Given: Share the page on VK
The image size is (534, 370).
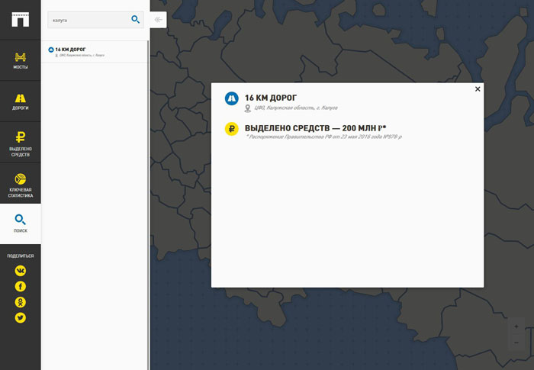Looking at the screenshot, I should point(21,271).
